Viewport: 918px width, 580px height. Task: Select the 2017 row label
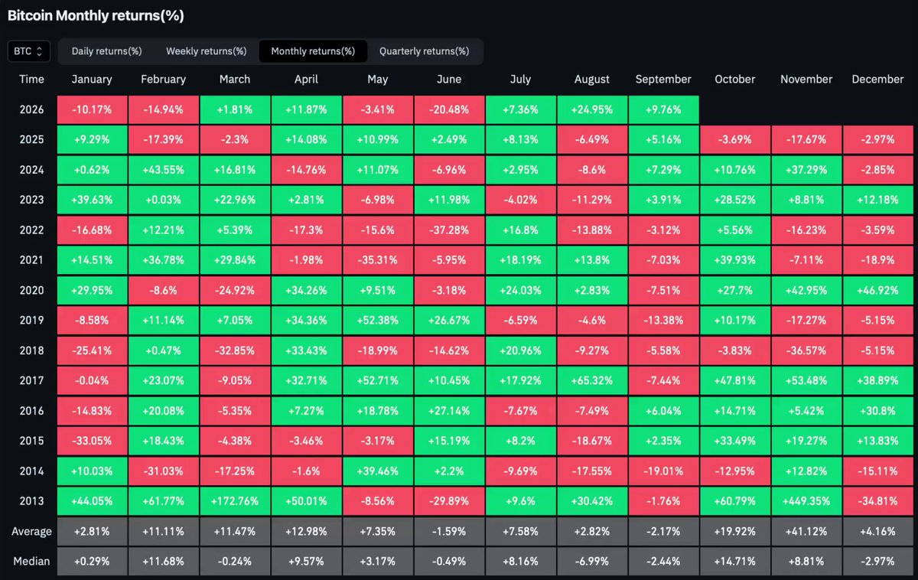[32, 380]
